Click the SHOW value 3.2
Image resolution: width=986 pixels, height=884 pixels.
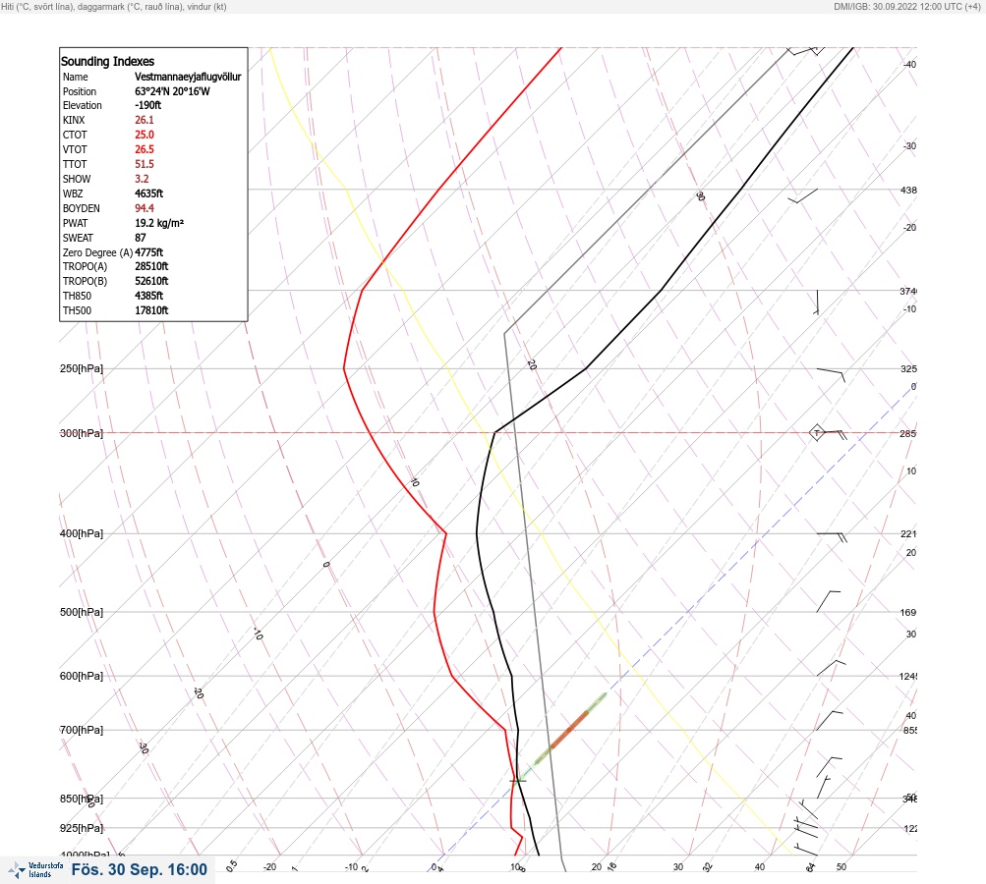[142, 179]
